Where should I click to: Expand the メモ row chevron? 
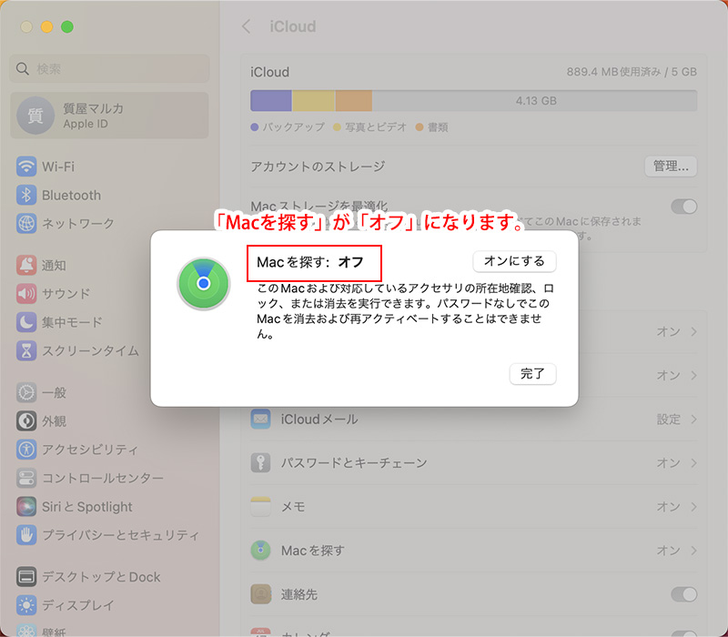(694, 507)
